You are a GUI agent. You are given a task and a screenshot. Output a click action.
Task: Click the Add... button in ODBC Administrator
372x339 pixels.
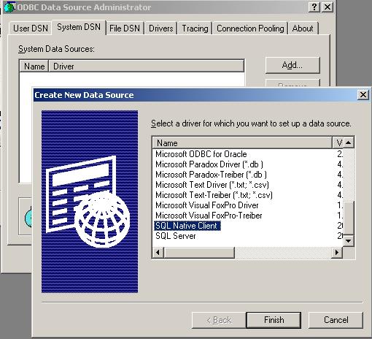point(292,65)
